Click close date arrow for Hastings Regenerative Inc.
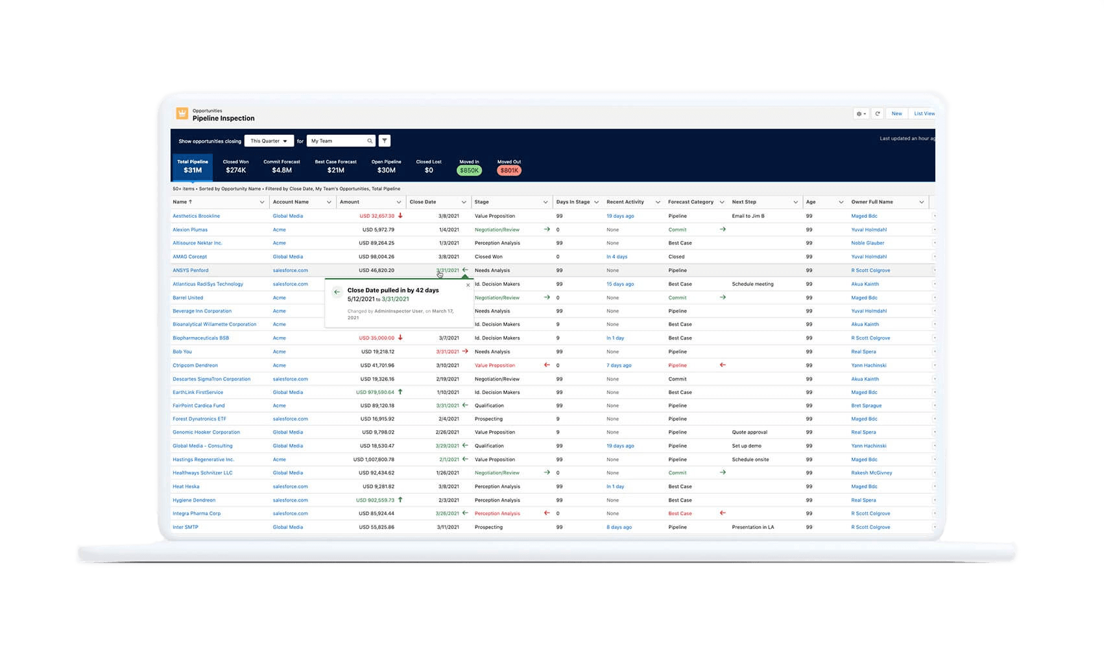 pos(465,459)
